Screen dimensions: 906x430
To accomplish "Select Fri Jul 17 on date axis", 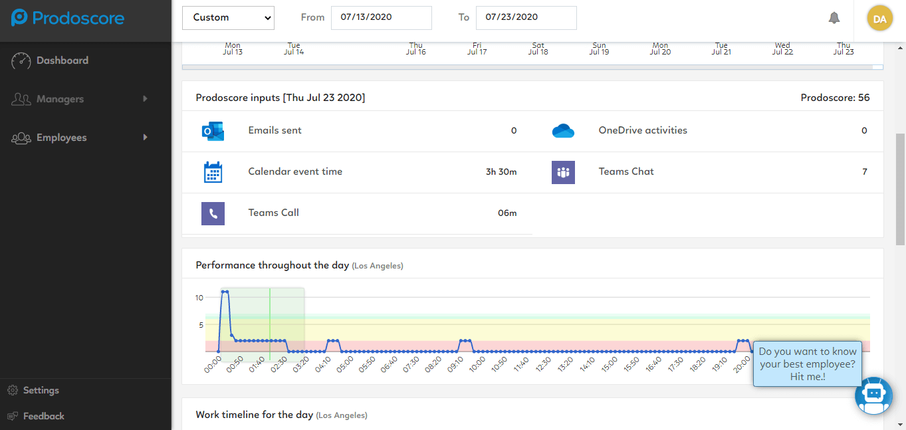I will click(477, 49).
